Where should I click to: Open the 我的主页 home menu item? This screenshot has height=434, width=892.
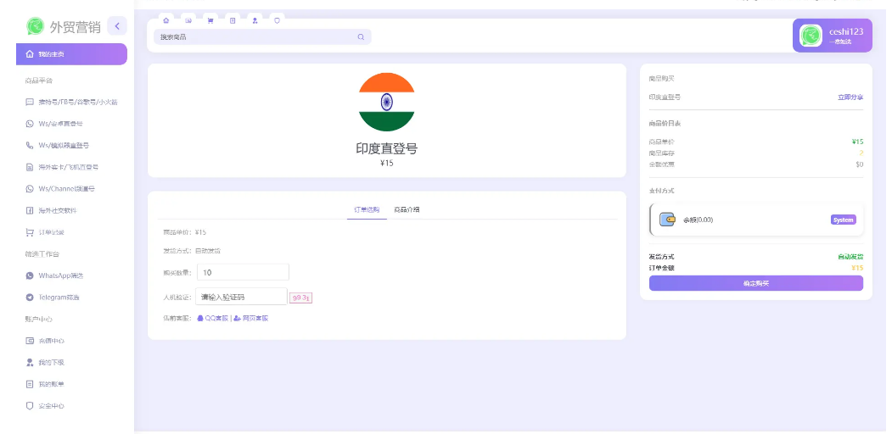(71, 54)
